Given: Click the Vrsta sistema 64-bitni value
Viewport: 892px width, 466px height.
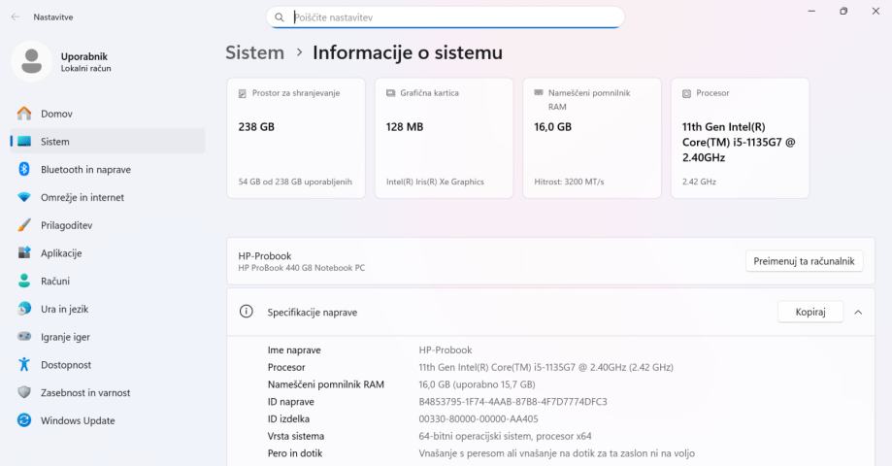Looking at the screenshot, I should pyautogui.click(x=505, y=436).
